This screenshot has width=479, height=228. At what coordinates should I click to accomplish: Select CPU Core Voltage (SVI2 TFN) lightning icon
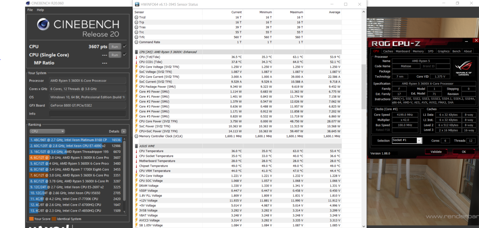click(136, 67)
